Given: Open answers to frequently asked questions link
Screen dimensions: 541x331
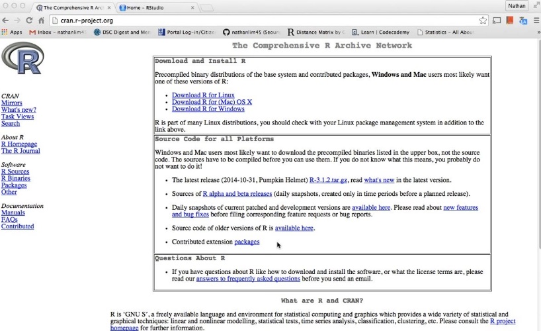Looking at the screenshot, I should tap(248, 279).
